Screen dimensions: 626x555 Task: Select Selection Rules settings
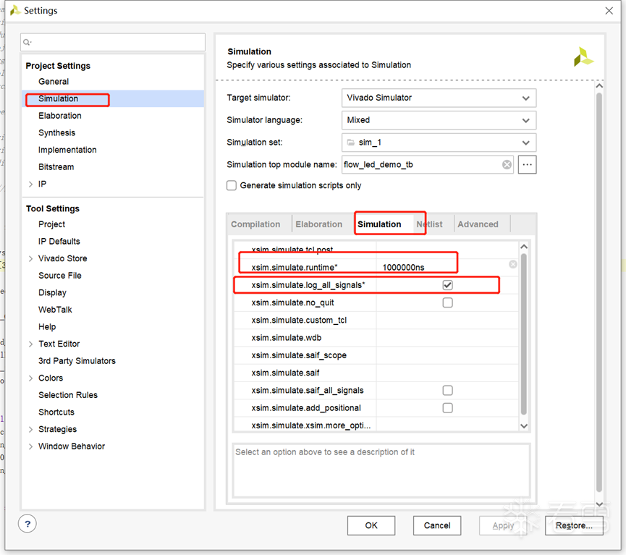[x=68, y=395]
